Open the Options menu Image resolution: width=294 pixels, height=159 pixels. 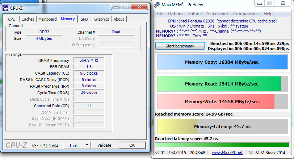click(x=176, y=14)
